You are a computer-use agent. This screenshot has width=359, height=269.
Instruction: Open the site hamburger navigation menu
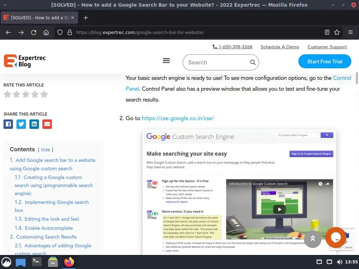click(x=166, y=61)
